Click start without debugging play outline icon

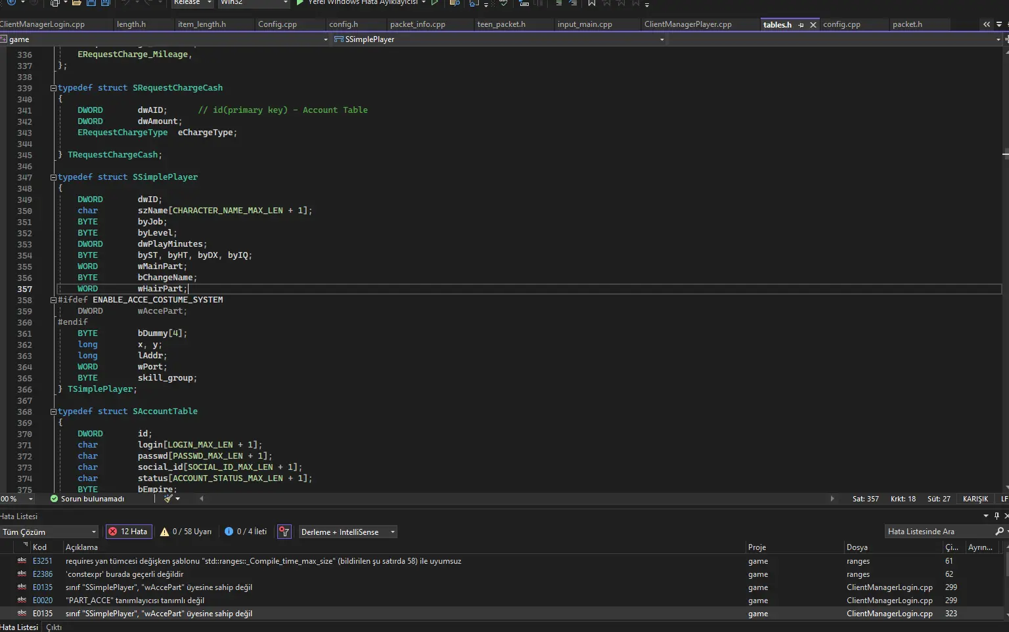coord(435,3)
